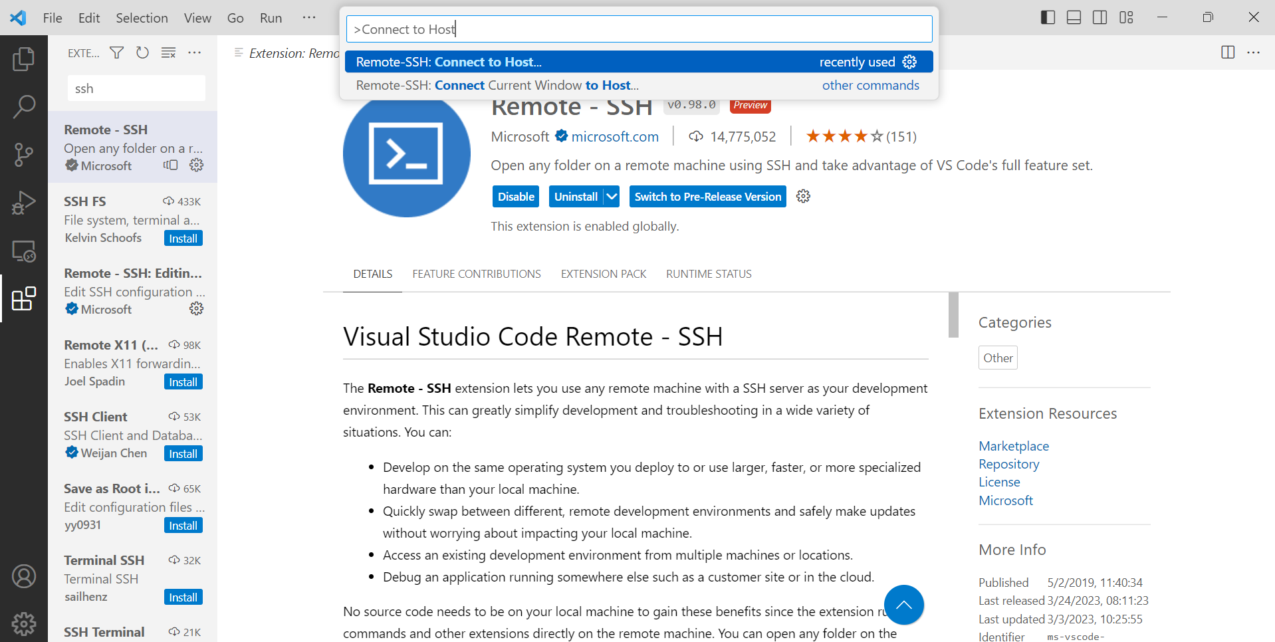
Task: Open the View menu
Action: tap(197, 18)
